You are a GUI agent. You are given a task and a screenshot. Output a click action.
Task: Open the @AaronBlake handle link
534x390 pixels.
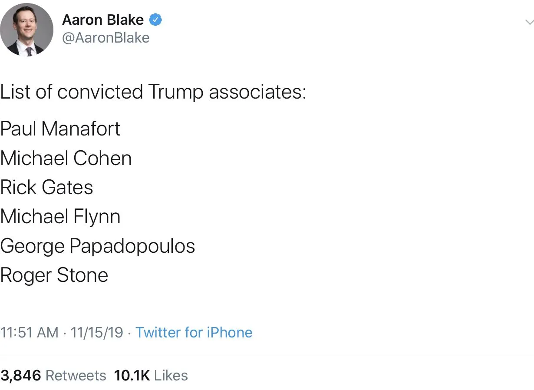tap(106, 38)
